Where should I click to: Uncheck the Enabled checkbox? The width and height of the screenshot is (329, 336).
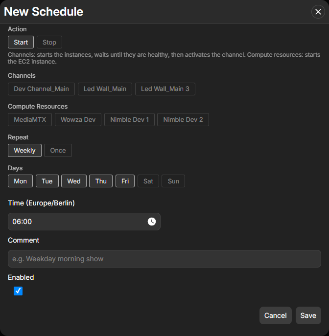pos(18,291)
